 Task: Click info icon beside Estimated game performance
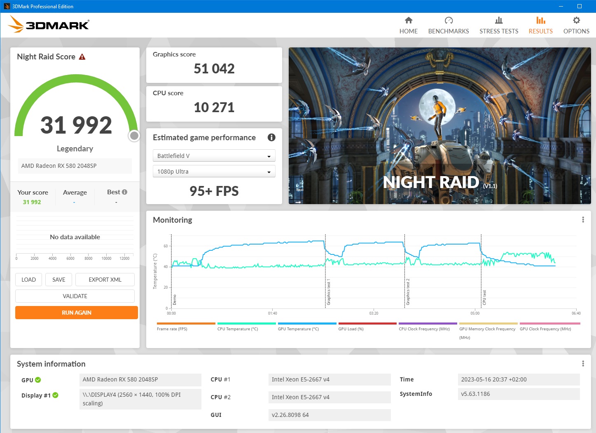[x=271, y=137]
